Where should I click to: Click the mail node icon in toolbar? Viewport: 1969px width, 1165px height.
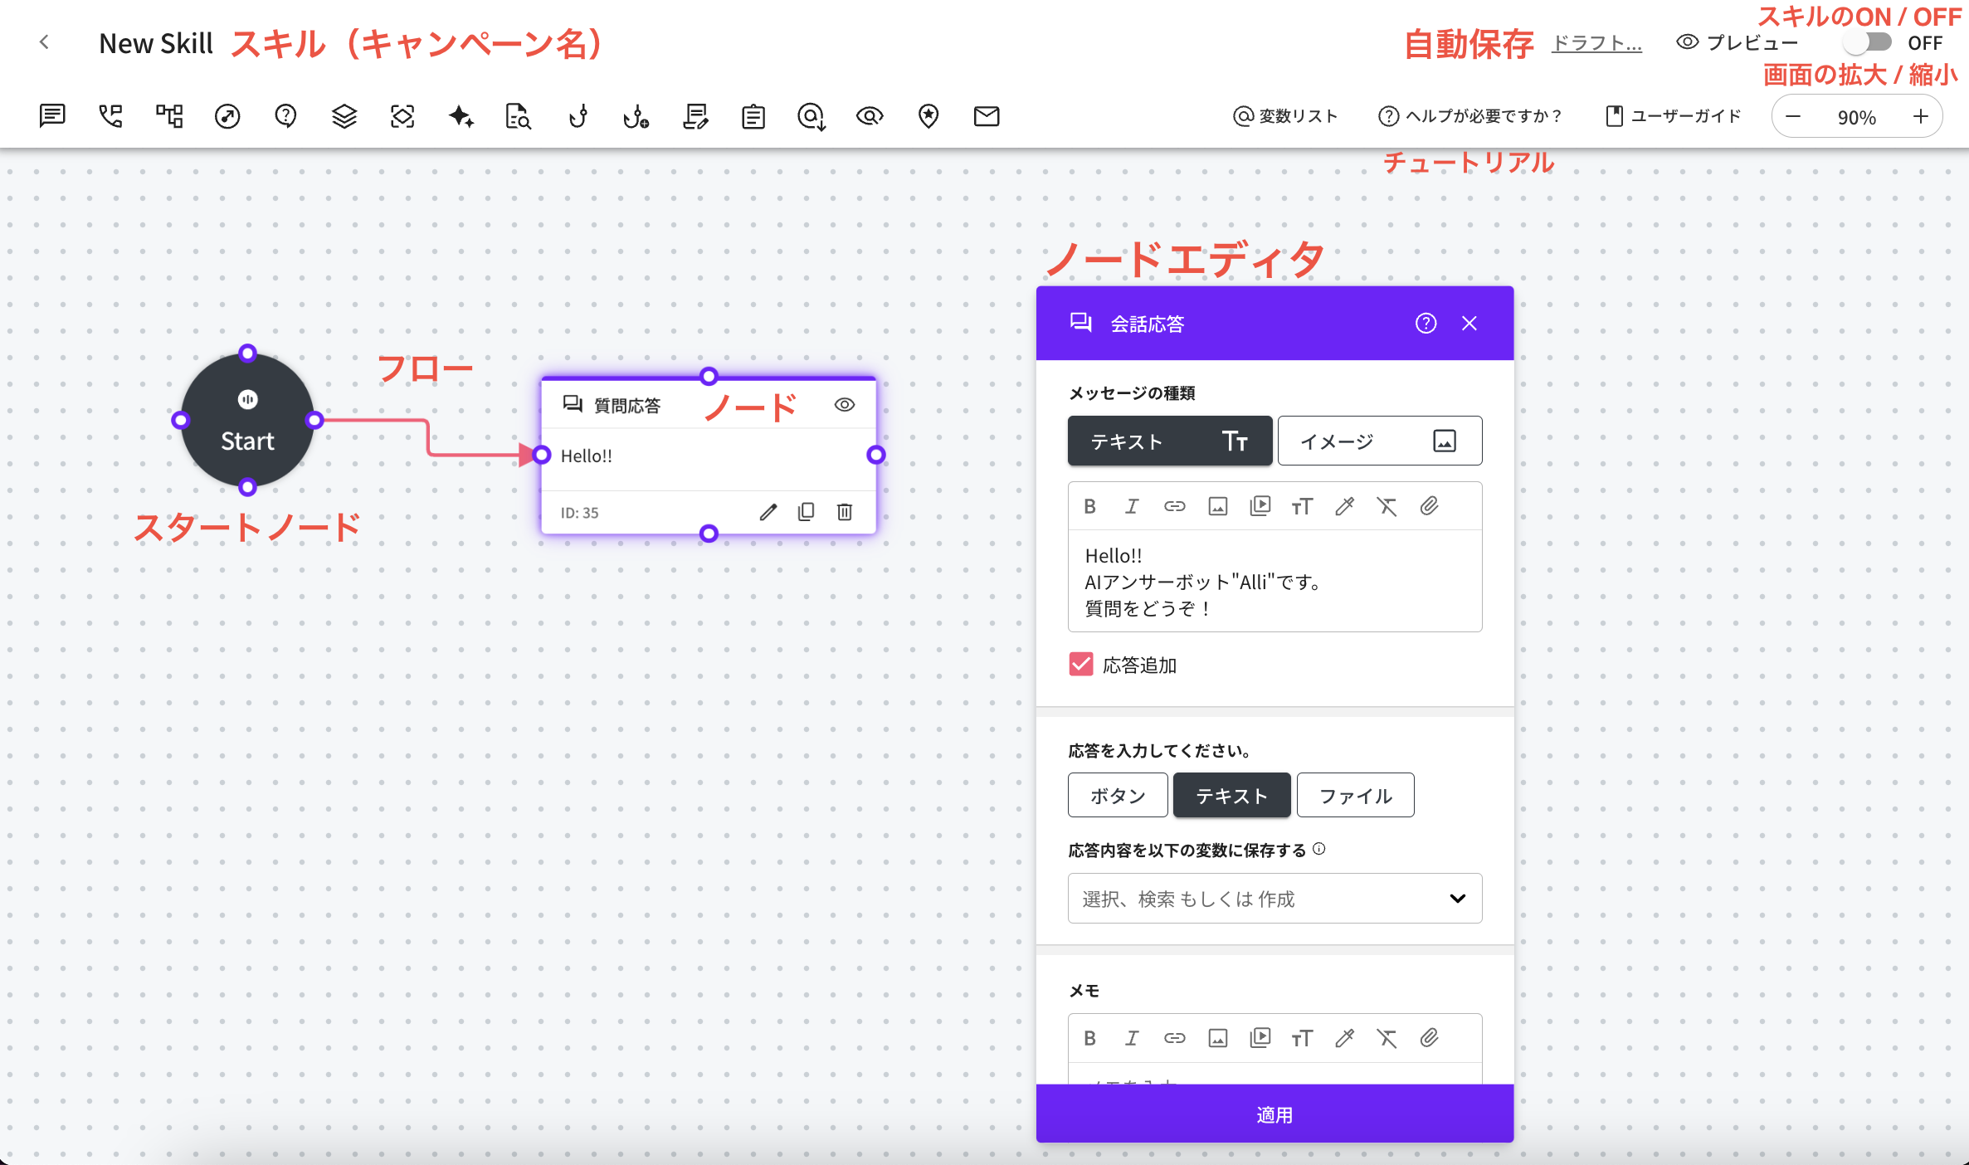point(986,116)
